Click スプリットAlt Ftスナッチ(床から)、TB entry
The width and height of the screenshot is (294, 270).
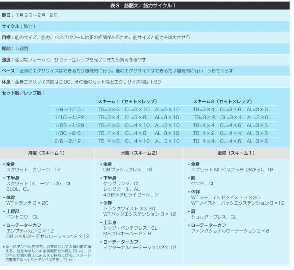(x=232, y=170)
